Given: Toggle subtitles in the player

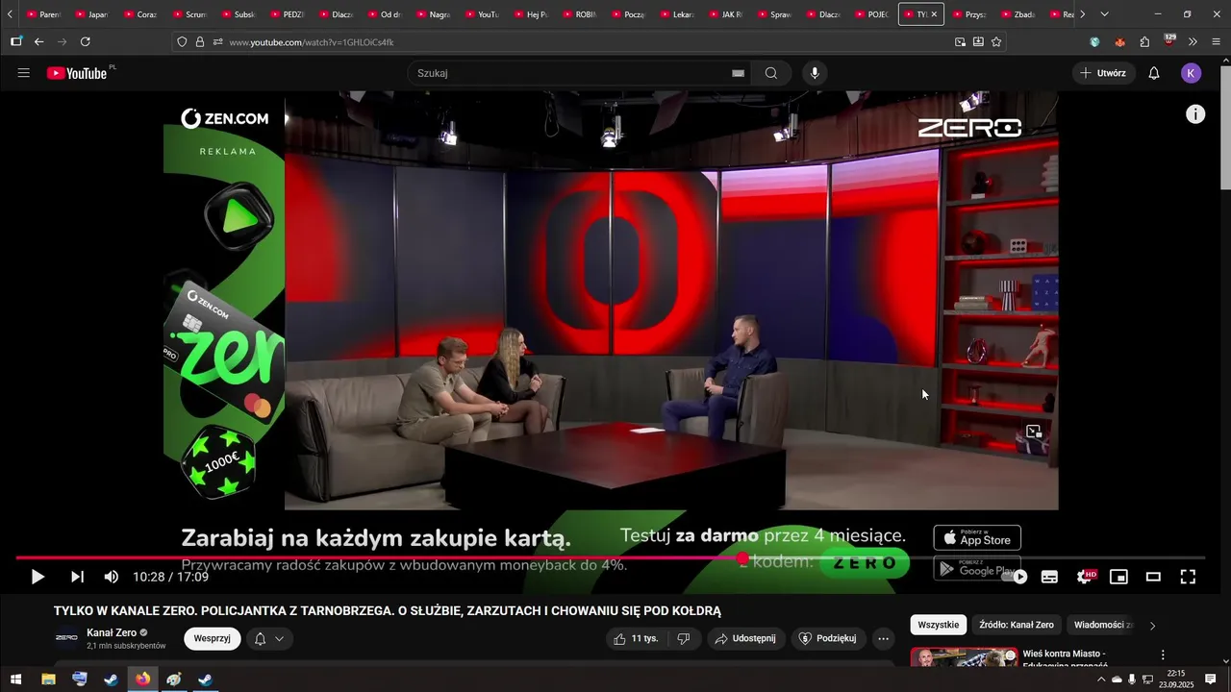Looking at the screenshot, I should pyautogui.click(x=1049, y=577).
